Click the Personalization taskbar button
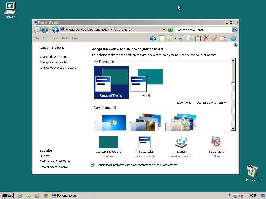Screen dimensions: 266x199 (x=72, y=196)
